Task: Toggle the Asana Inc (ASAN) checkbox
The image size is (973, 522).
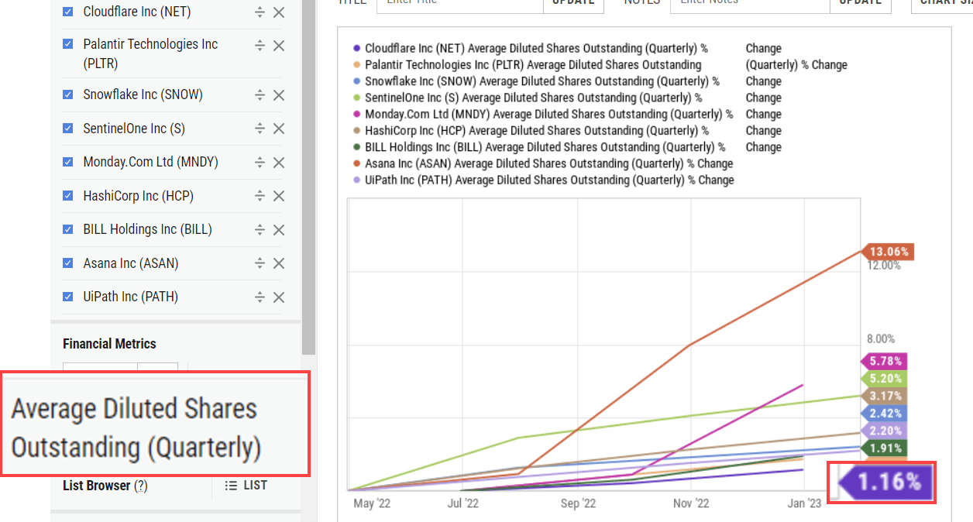Action: click(68, 263)
